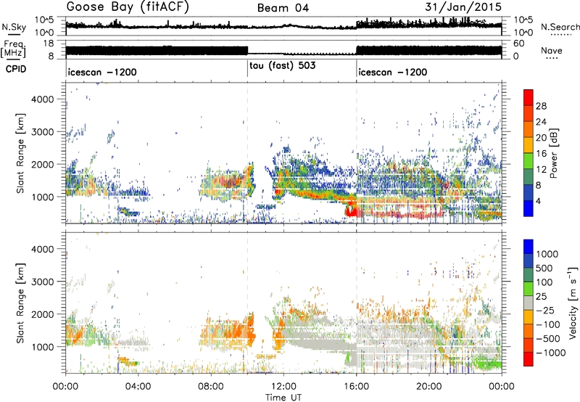Click the '1000' range tick on velocity panel
The width and height of the screenshot is (580, 402).
pyautogui.click(x=42, y=347)
